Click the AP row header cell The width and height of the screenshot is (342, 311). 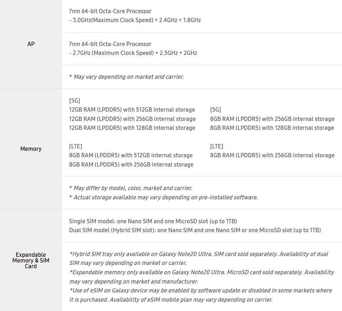pos(31,44)
